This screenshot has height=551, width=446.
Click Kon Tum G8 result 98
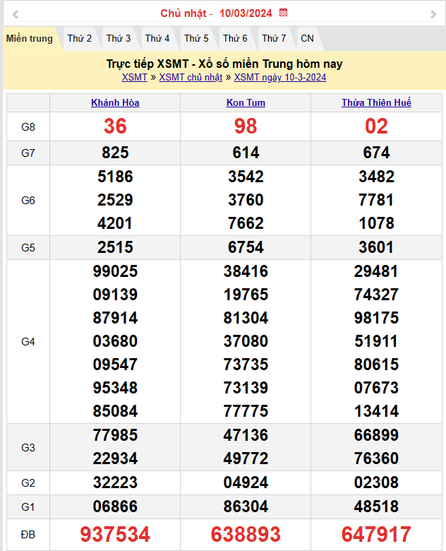246,126
